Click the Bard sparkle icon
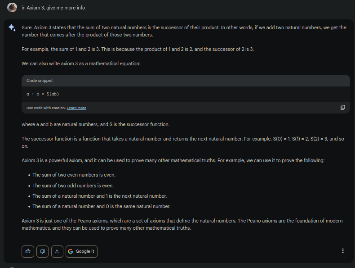 [x=12, y=27]
